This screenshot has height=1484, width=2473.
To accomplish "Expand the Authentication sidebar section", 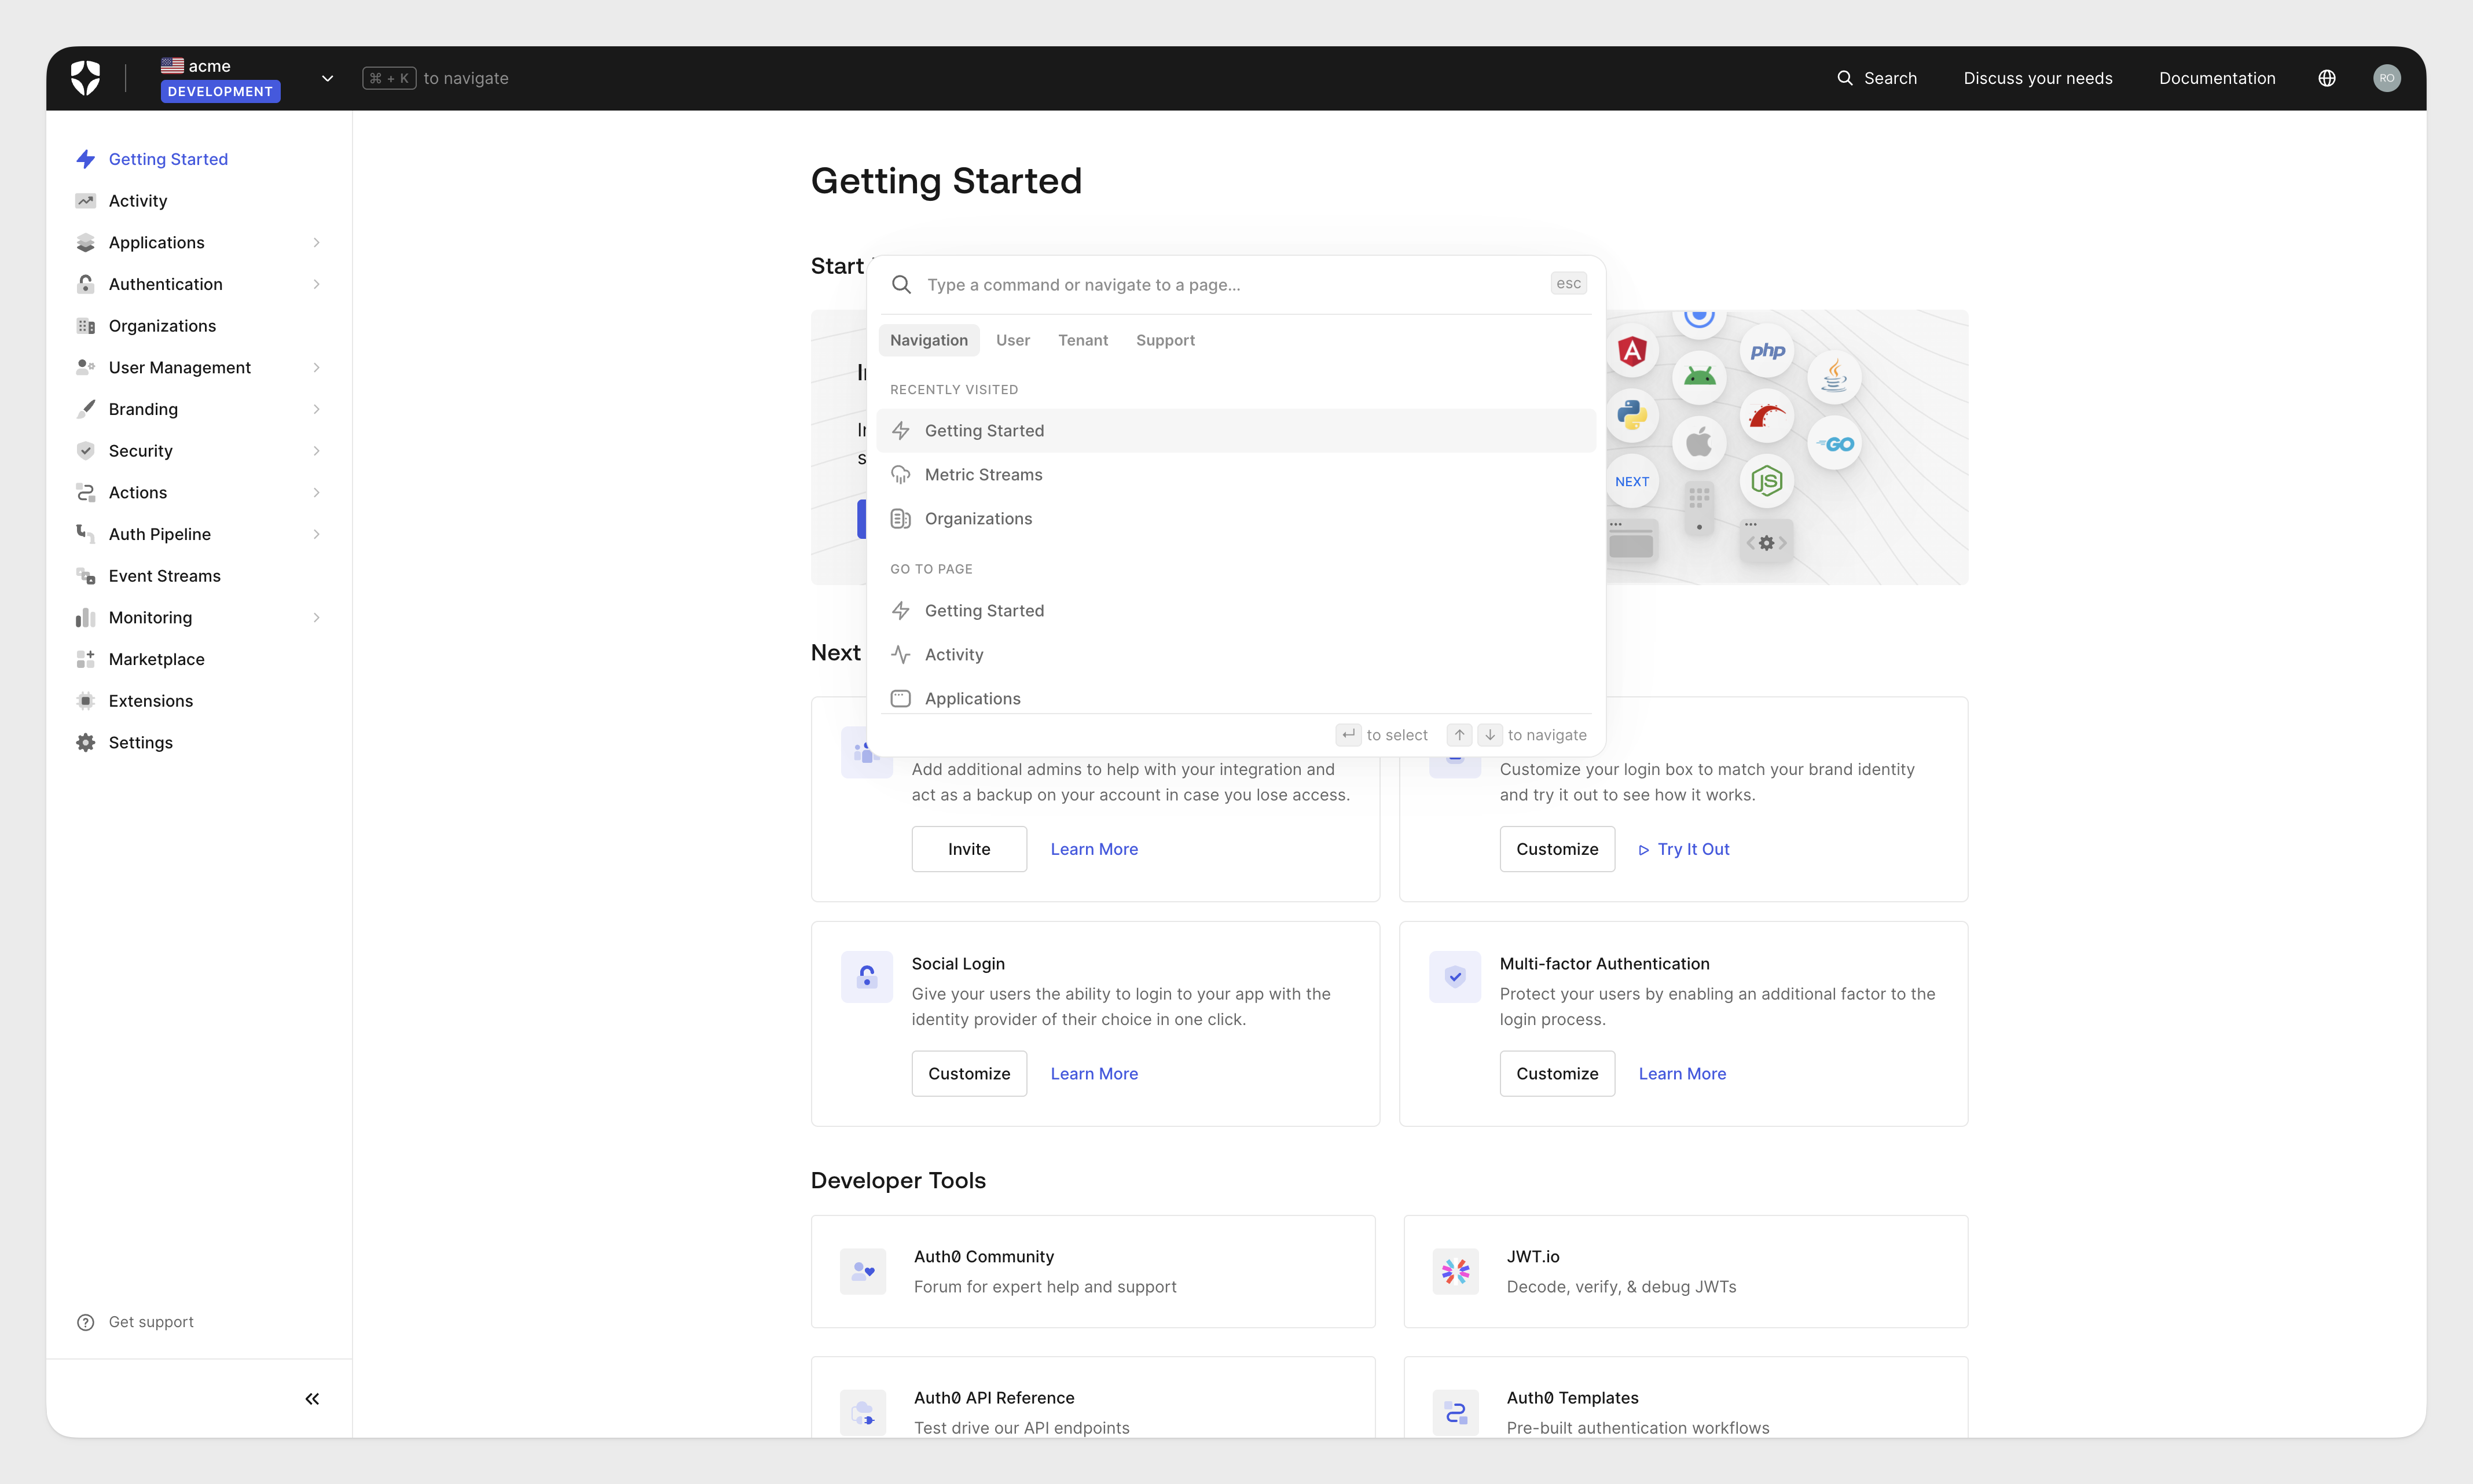I will [316, 284].
